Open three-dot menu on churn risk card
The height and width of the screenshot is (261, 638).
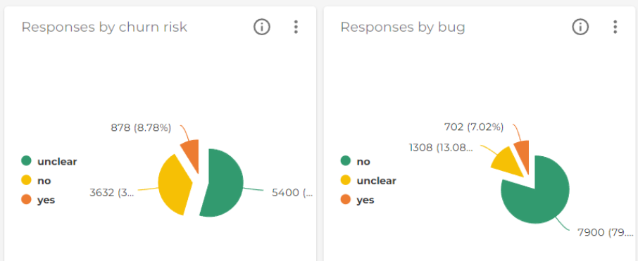pyautogui.click(x=296, y=27)
